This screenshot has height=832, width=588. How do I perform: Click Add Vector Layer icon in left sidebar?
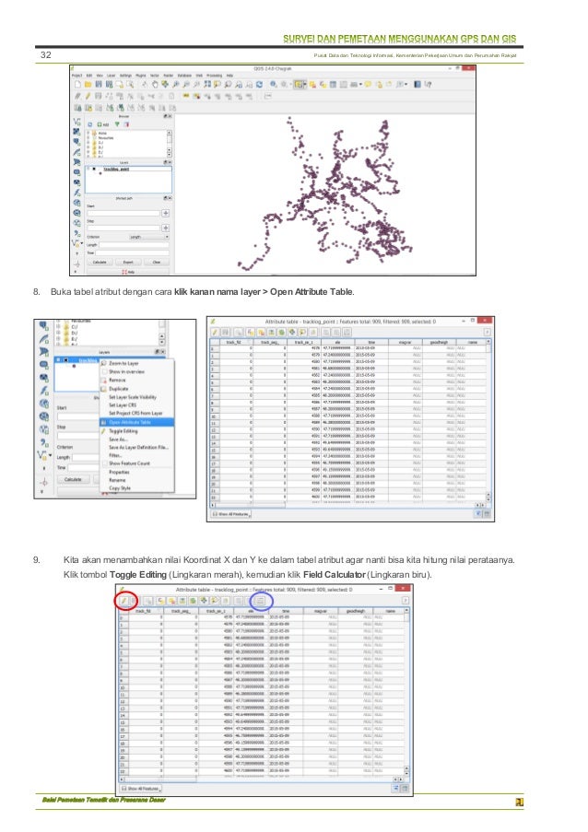click(x=76, y=122)
